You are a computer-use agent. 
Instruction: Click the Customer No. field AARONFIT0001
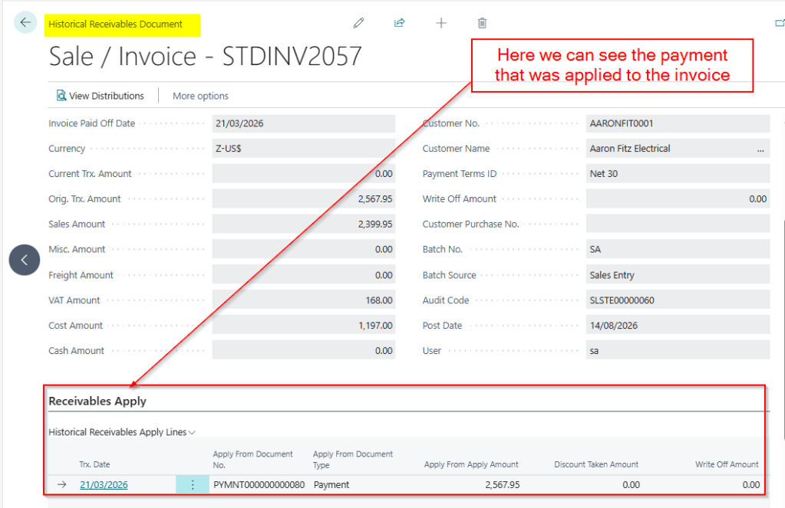pos(677,123)
